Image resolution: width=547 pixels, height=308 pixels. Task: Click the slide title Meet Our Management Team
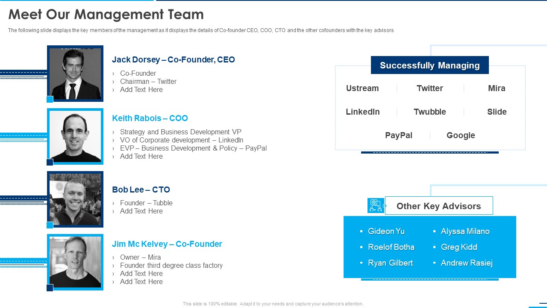(106, 15)
